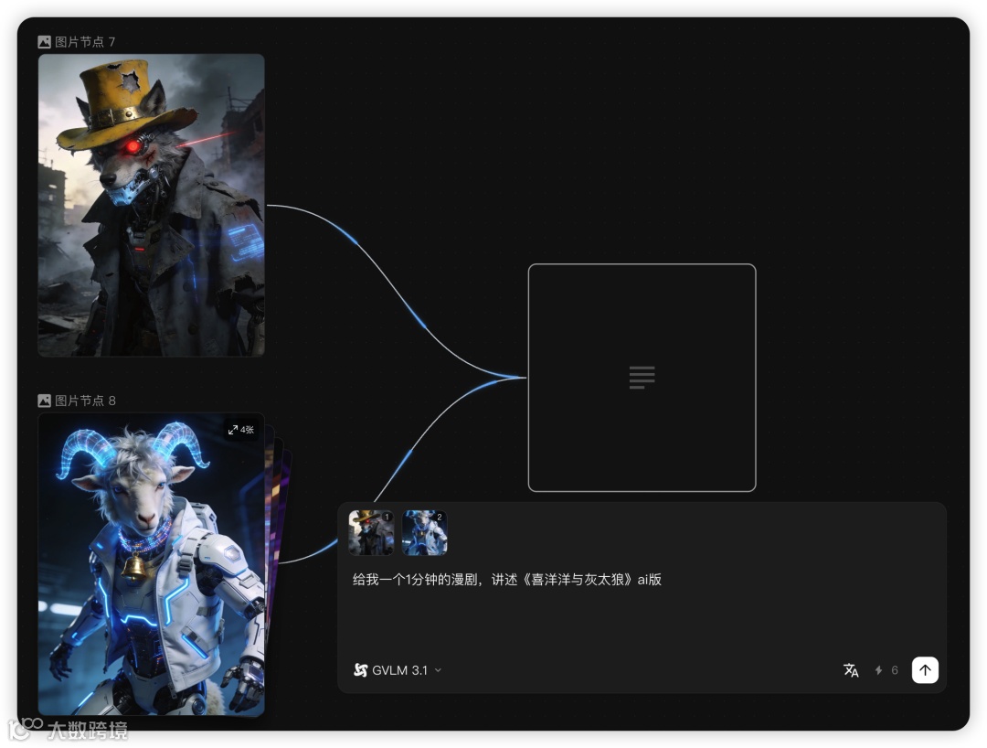Viewport: 987px width, 748px height.
Task: Open the GVLM 3.1 model dropdown
Action: pos(398,670)
